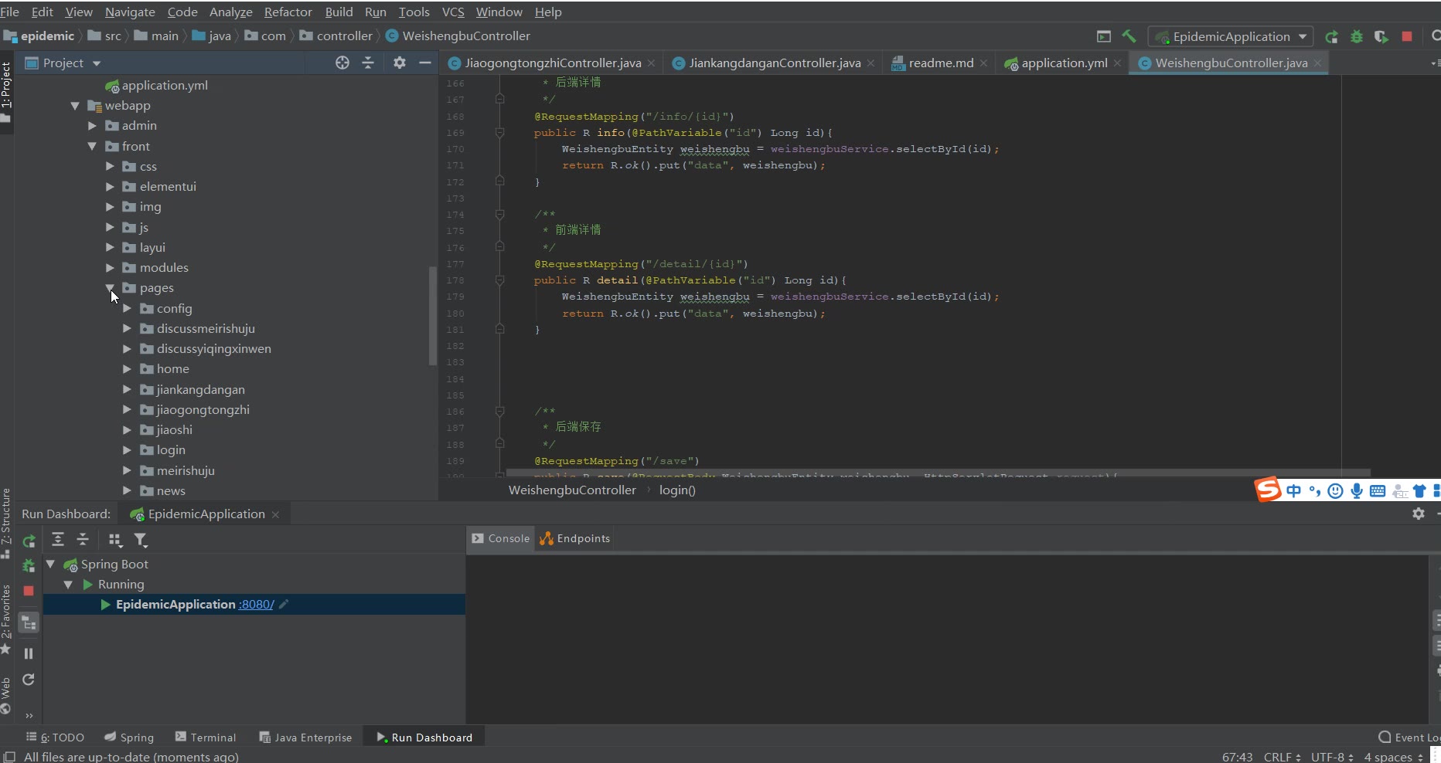Viewport: 1441px width, 763px height.
Task: Click the Filter icon in Run Dashboard
Action: pos(141,540)
